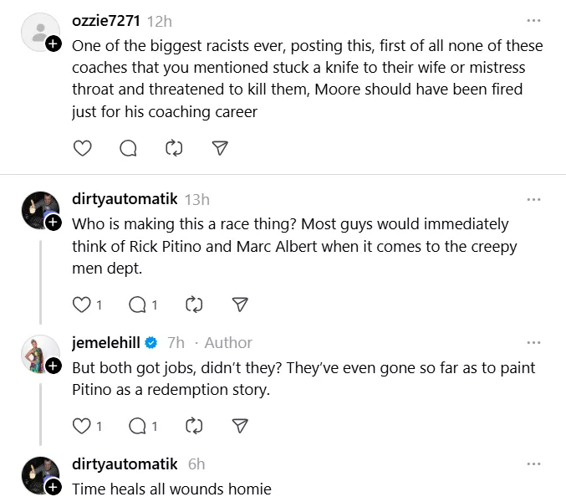
Task: Repost jemelehill's redemption story reply
Action: [194, 426]
